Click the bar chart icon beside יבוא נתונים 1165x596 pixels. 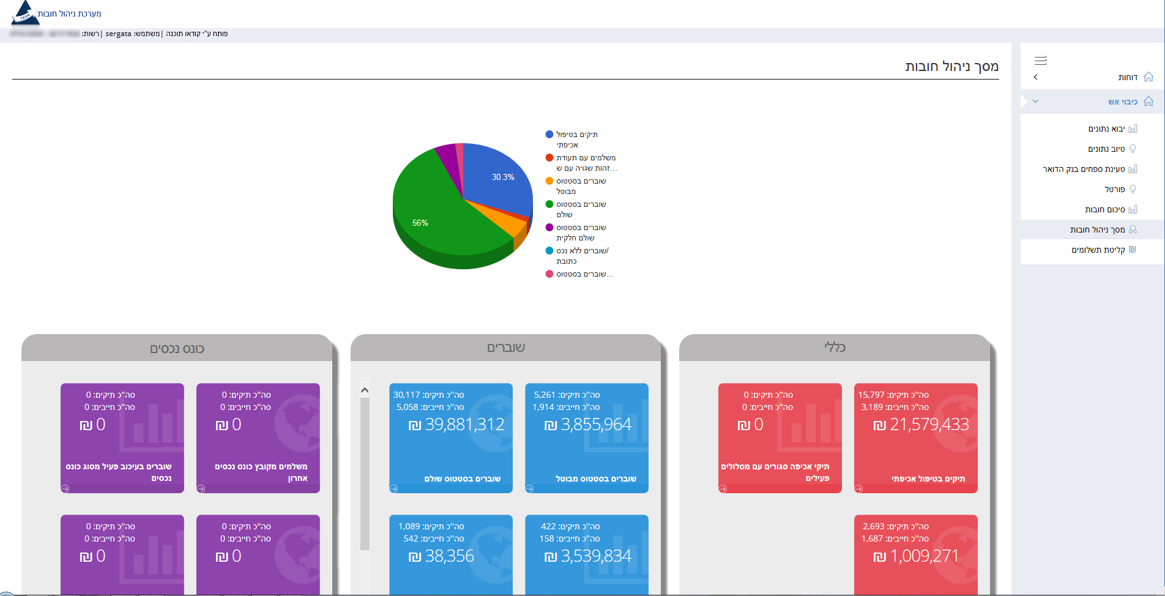pyautogui.click(x=1133, y=129)
